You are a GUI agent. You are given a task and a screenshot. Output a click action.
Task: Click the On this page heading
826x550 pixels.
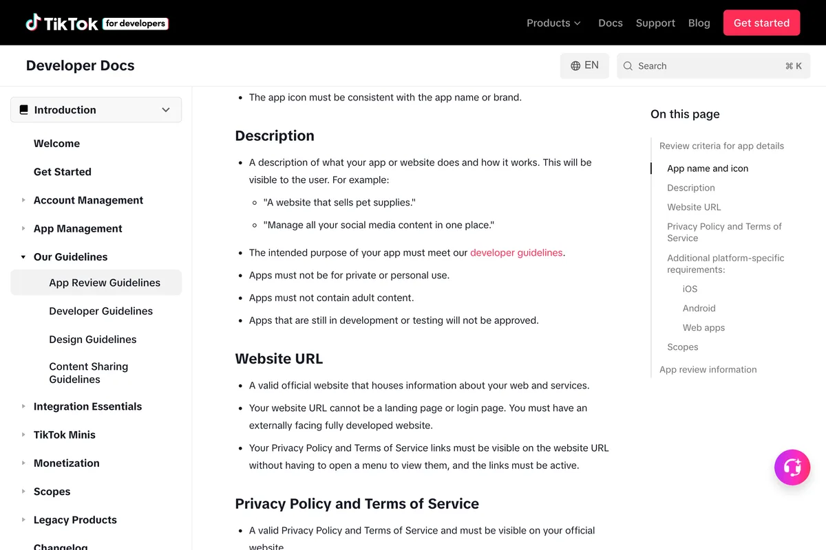coord(685,114)
